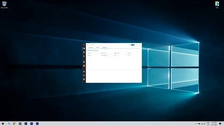
Task: Open the taskbar clock and date
Action: click(214, 124)
